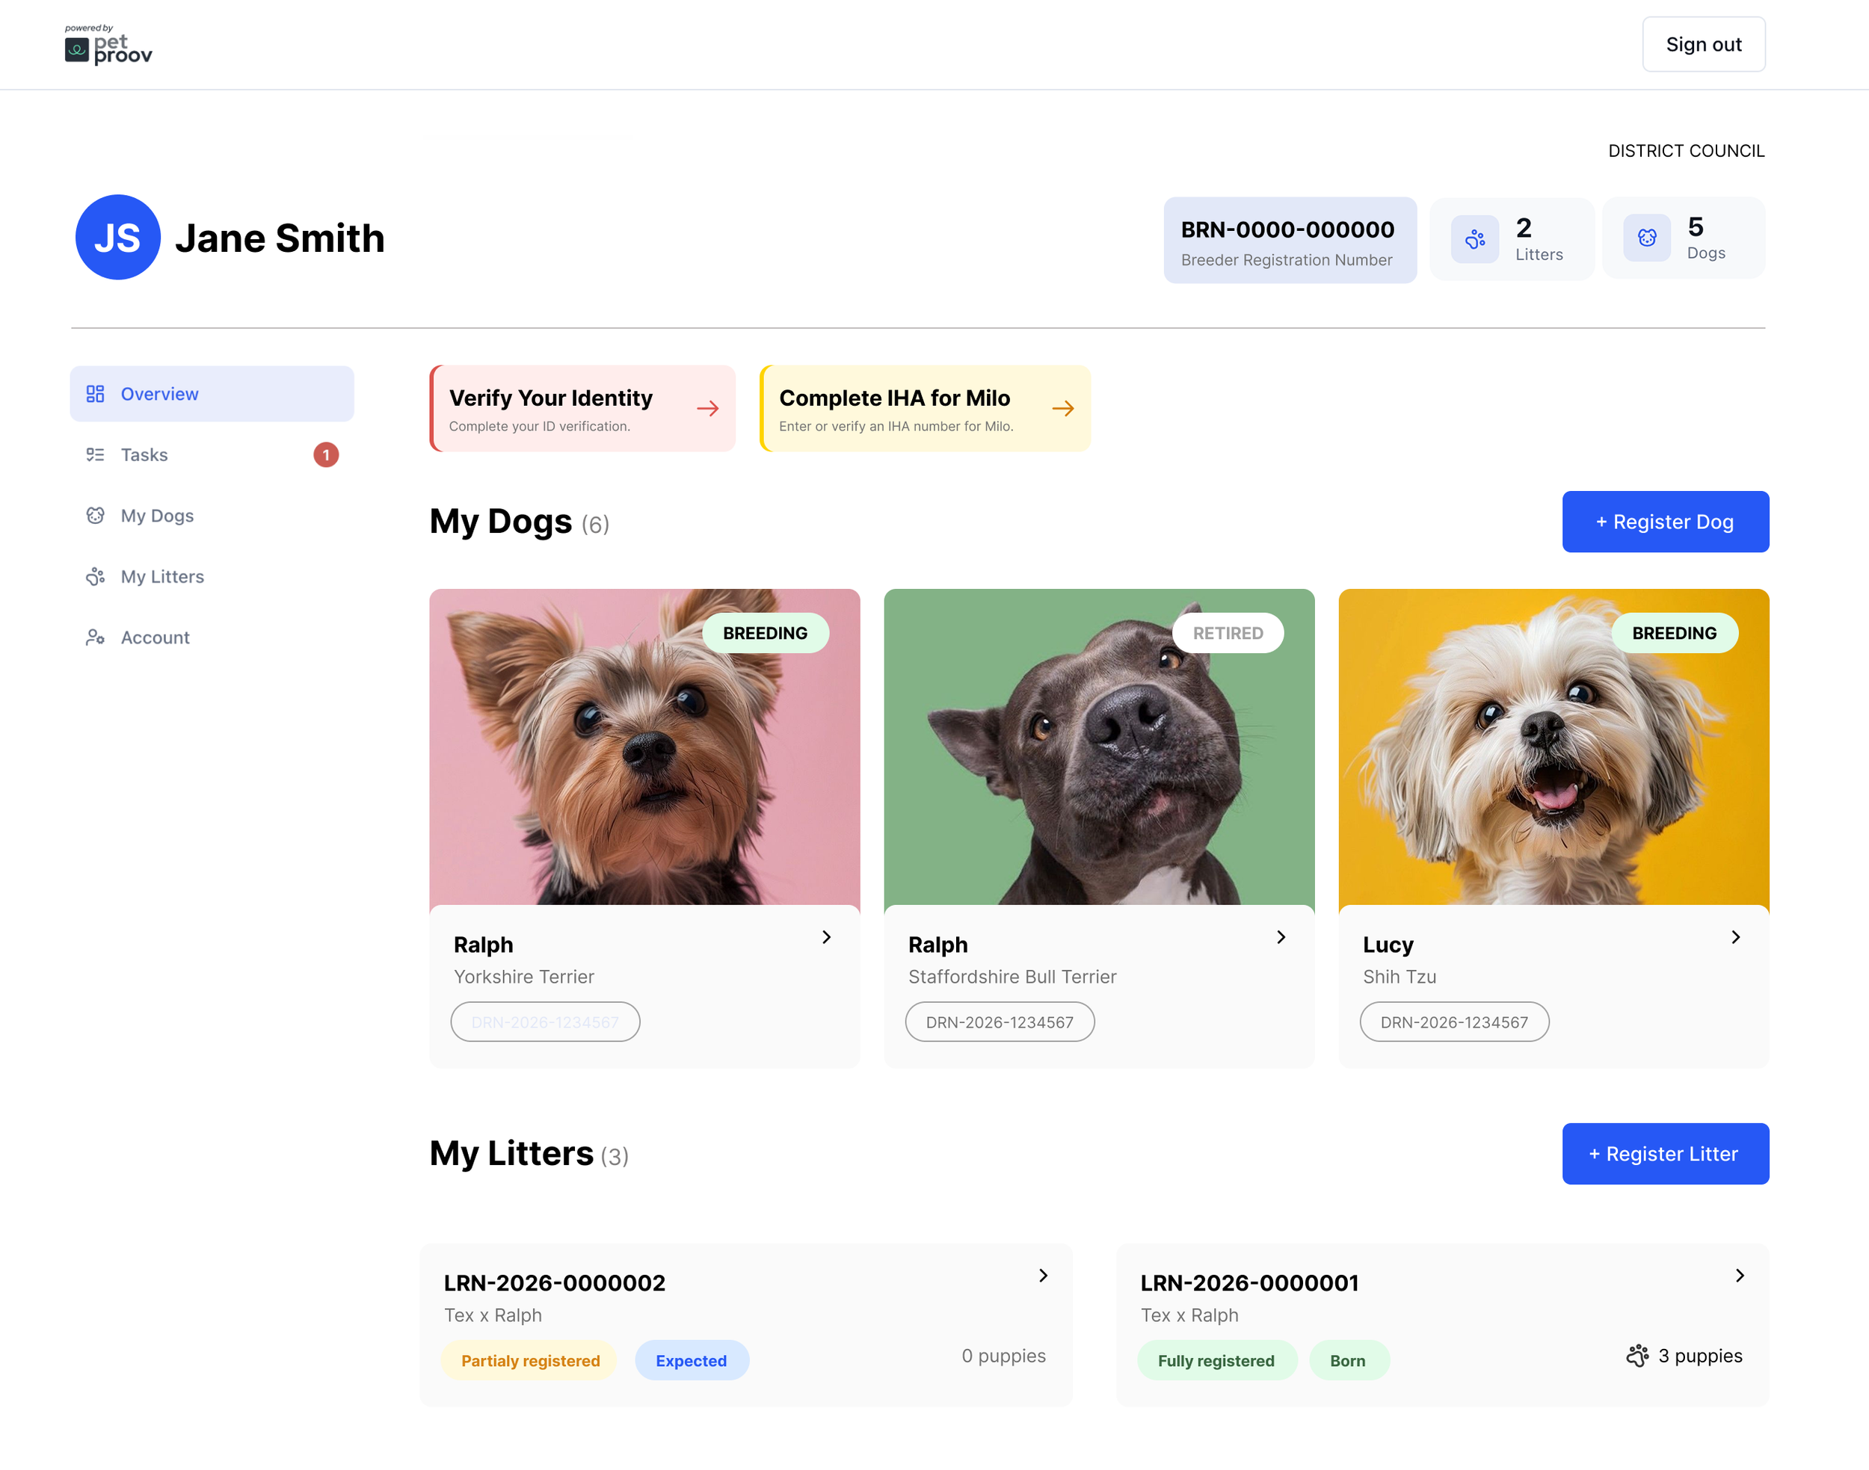Screen dimensions: 1869x1470
Task: Expand Ralph Staffordshire Bull Terrier chevron
Action: tap(1281, 937)
